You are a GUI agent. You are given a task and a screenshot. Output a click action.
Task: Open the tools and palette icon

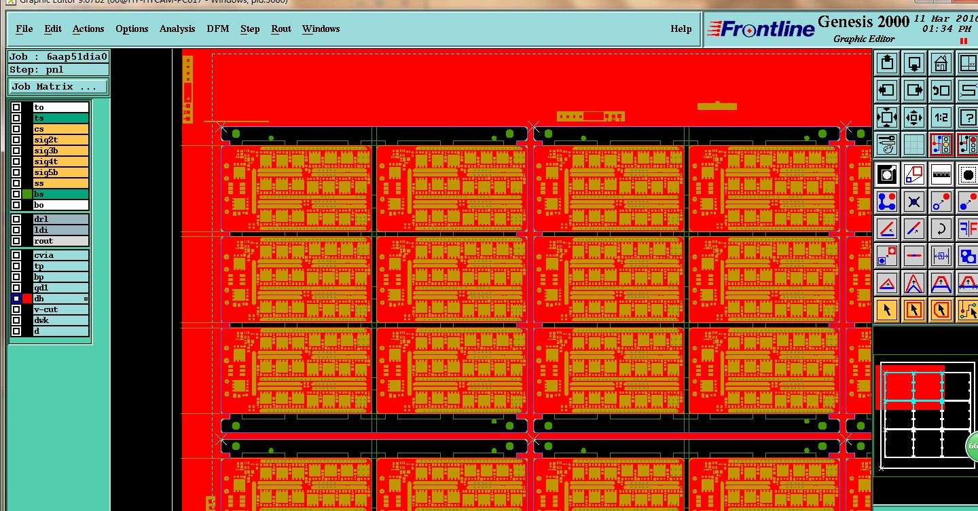coord(887,144)
